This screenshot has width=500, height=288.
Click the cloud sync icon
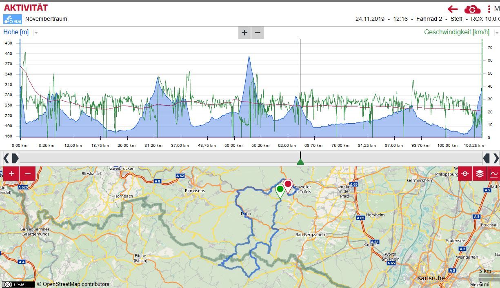tap(472, 9)
